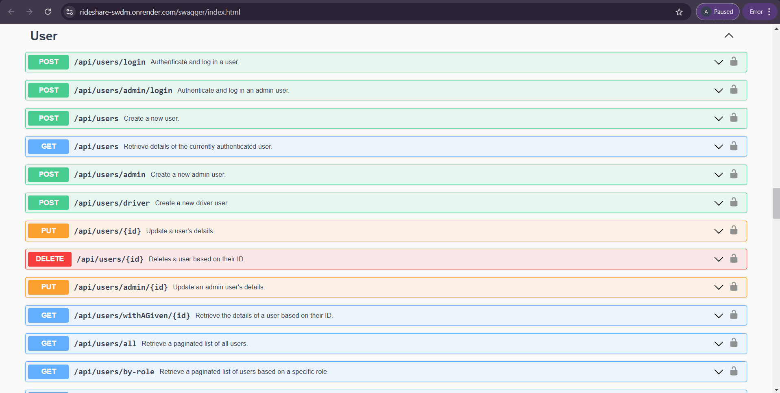
Task: Click lock icon on Create a new user row
Action: (x=734, y=118)
